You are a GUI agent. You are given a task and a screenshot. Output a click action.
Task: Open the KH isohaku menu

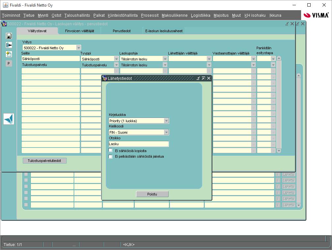tap(255, 15)
